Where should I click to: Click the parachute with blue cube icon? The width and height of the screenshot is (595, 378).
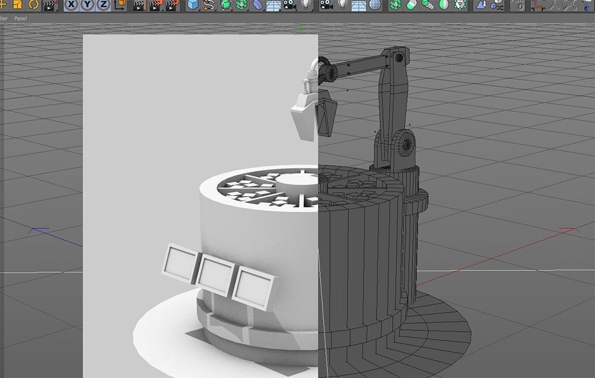pyautogui.click(x=587, y=5)
